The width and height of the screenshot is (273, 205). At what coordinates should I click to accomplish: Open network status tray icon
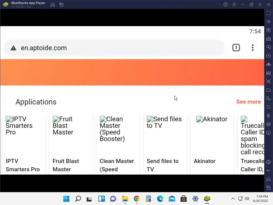240,199
